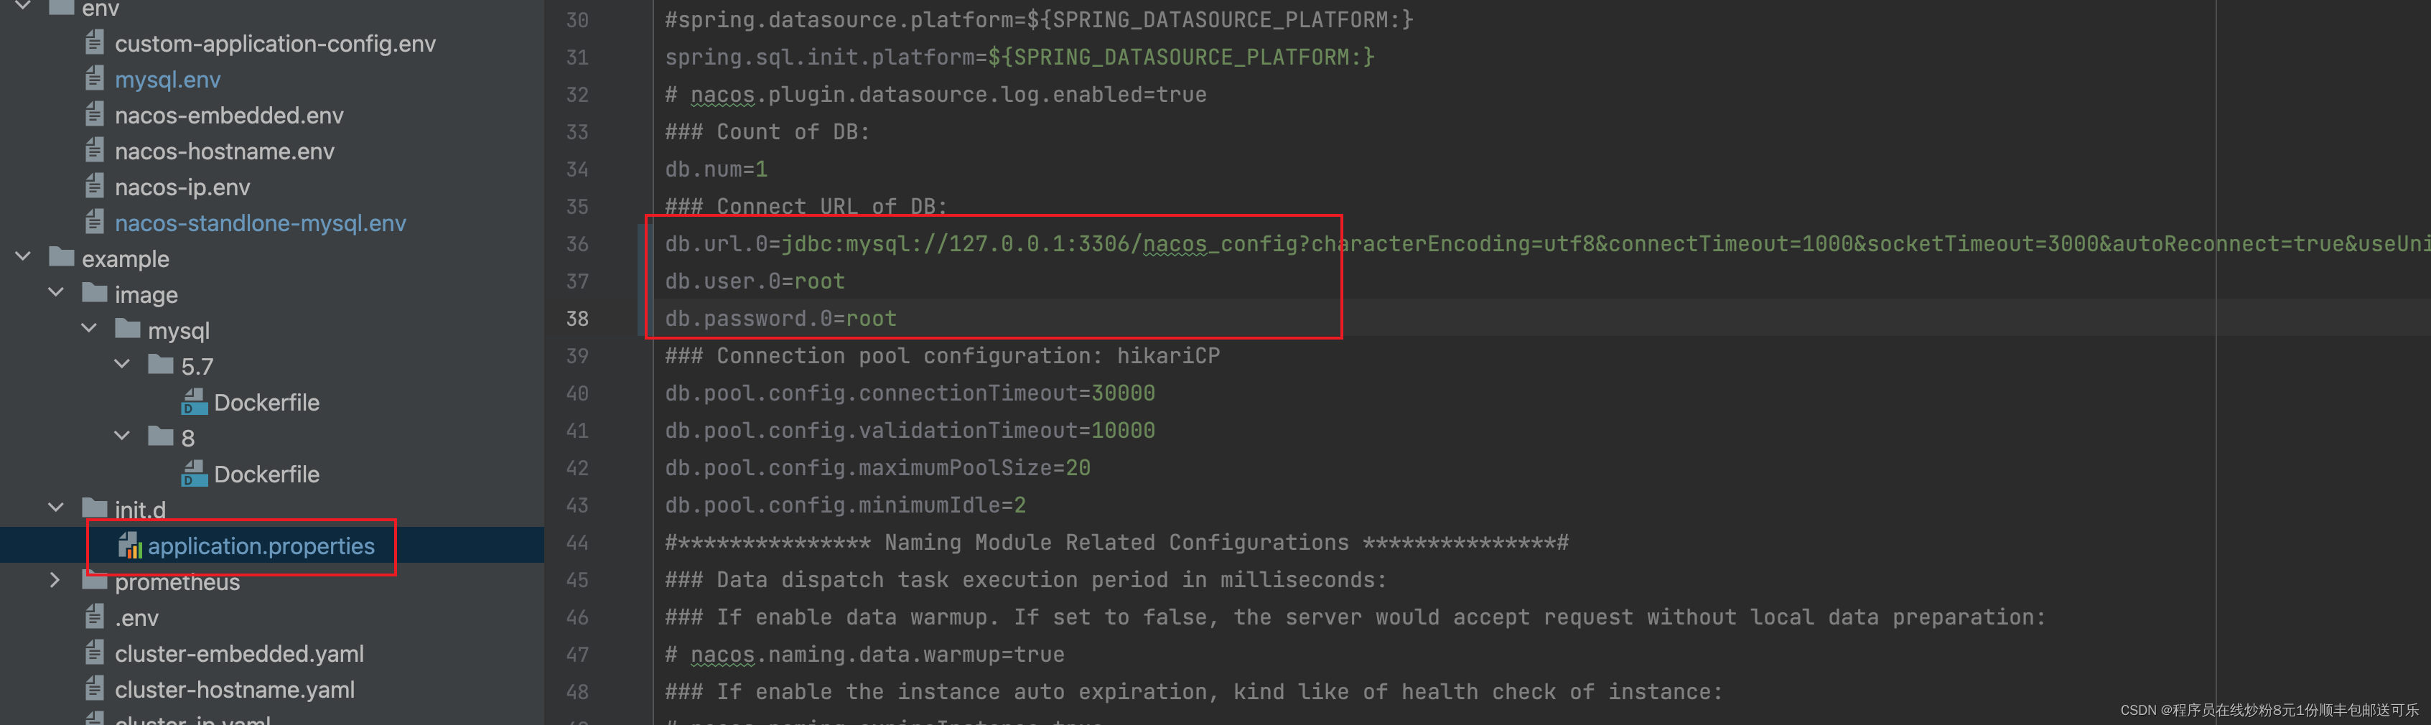Click line number 36 in gutter

pyautogui.click(x=577, y=243)
